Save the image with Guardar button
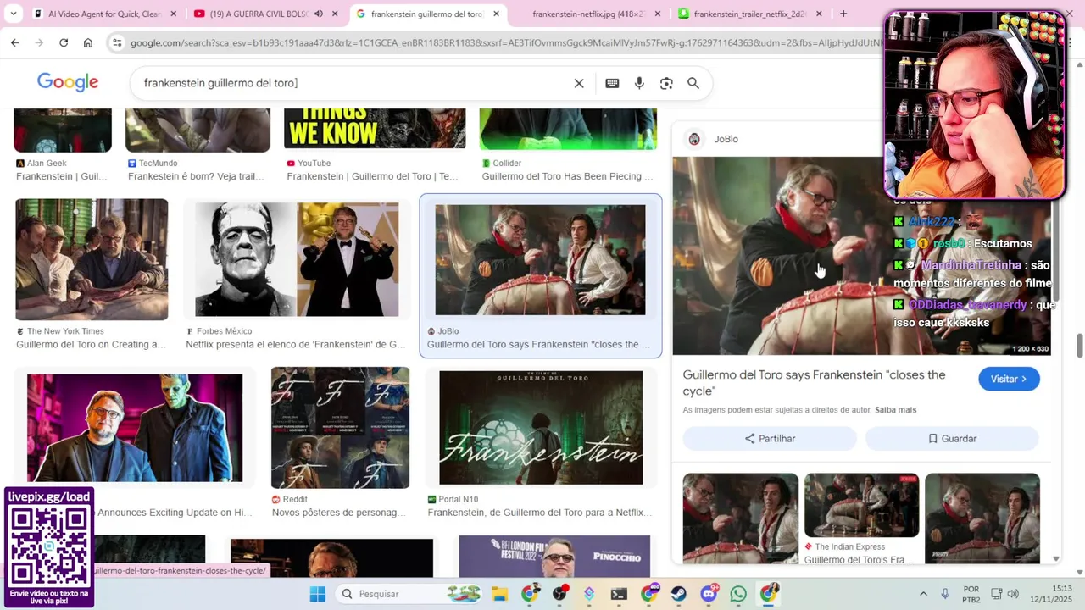The height and width of the screenshot is (610, 1085). tap(952, 438)
